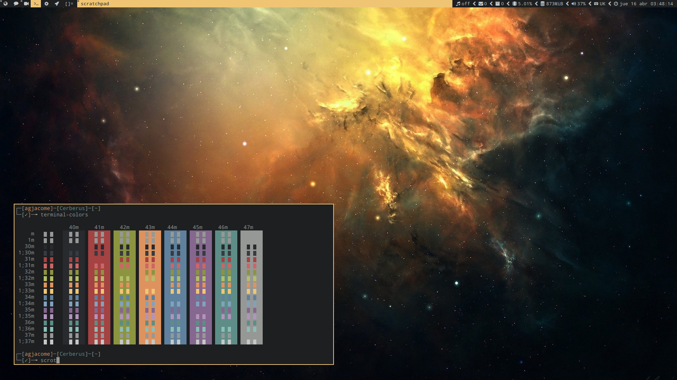Screen dimensions: 677x380
Task: Switch to the globe web workspace tag
Action: point(5,4)
